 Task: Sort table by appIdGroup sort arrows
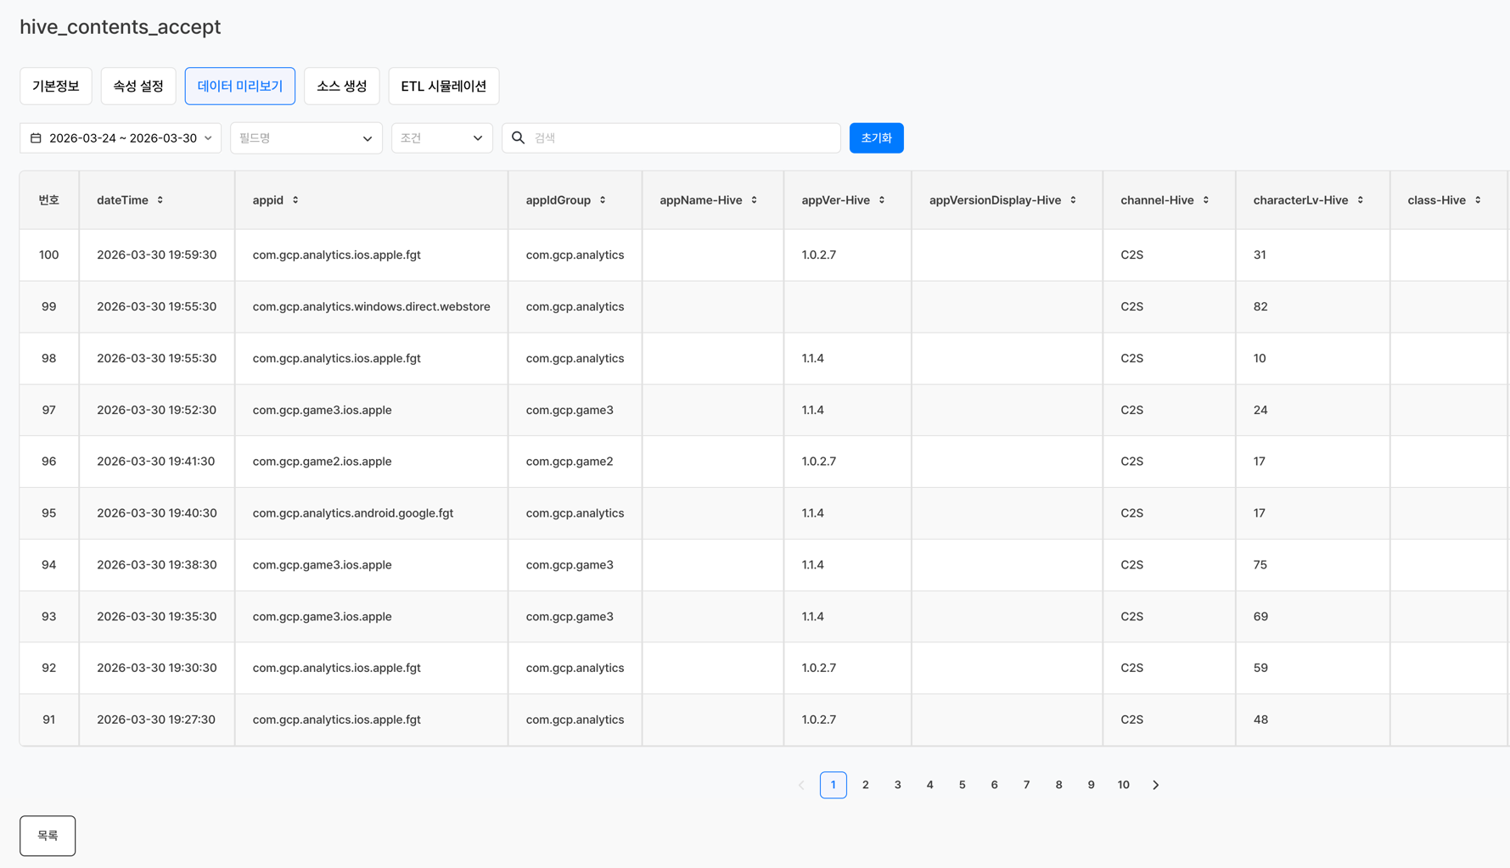point(603,200)
